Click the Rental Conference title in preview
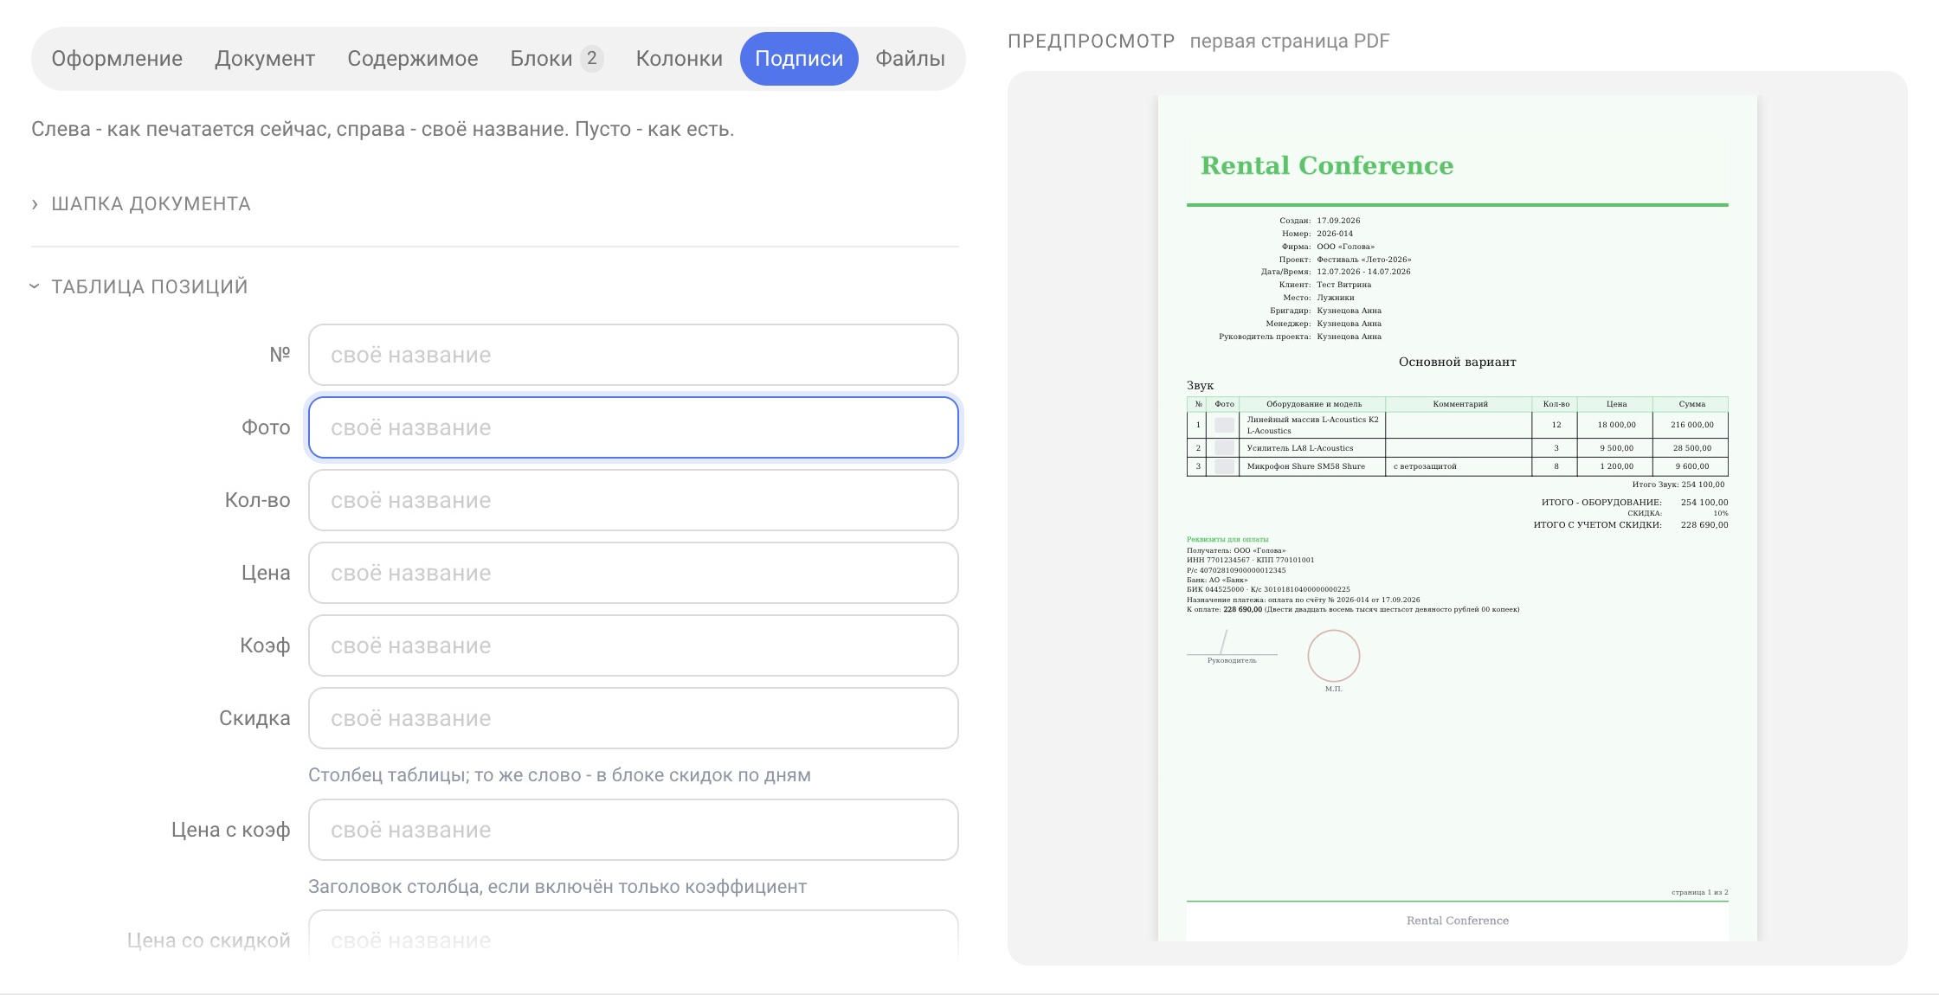 click(x=1327, y=165)
